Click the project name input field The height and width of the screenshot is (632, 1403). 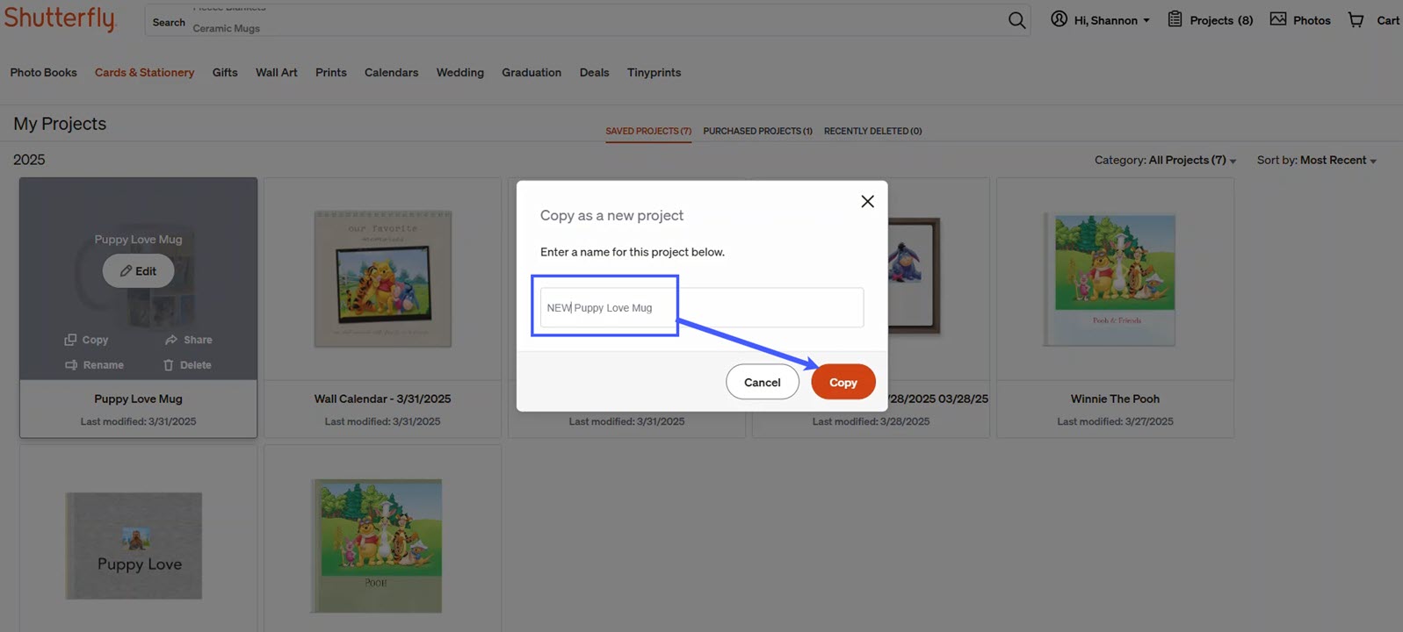(x=702, y=308)
